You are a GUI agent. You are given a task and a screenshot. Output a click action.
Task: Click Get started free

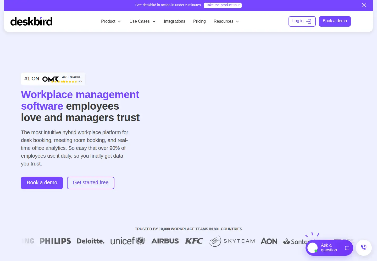coord(91,183)
